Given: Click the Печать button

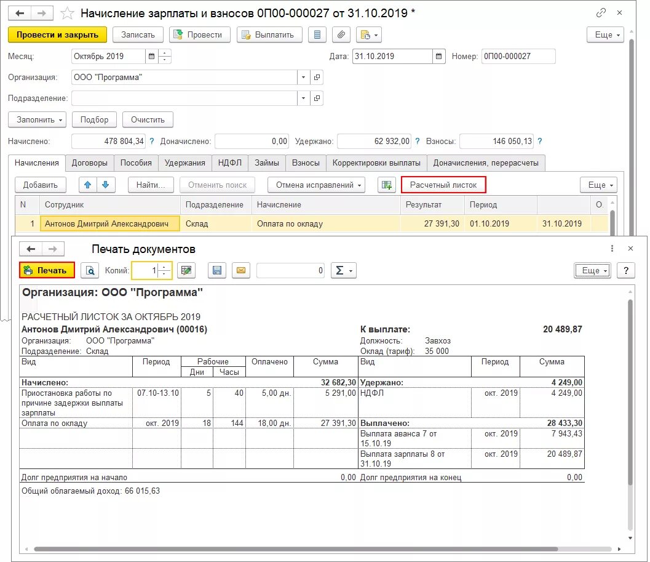Looking at the screenshot, I should tap(47, 271).
